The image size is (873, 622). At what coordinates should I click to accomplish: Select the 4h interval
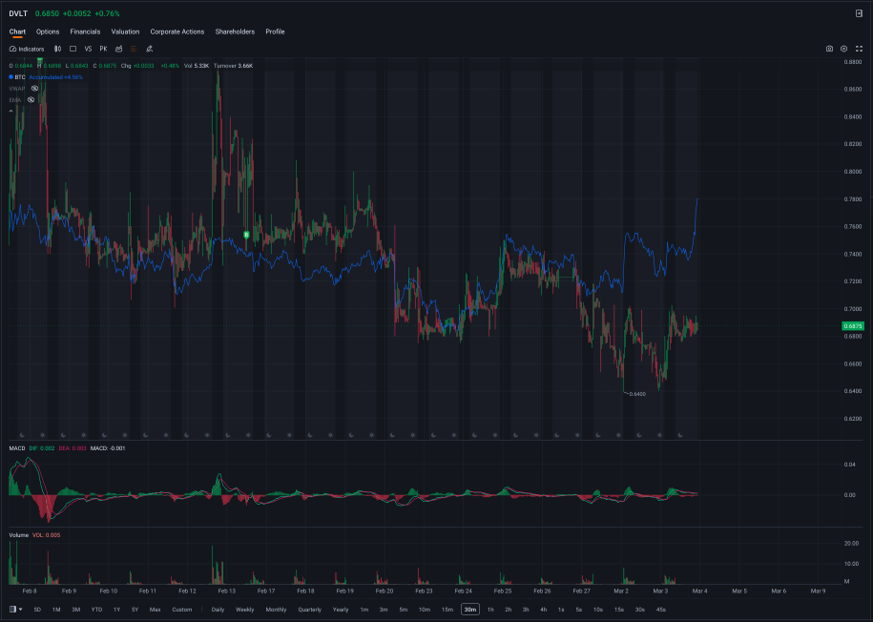[x=544, y=610]
